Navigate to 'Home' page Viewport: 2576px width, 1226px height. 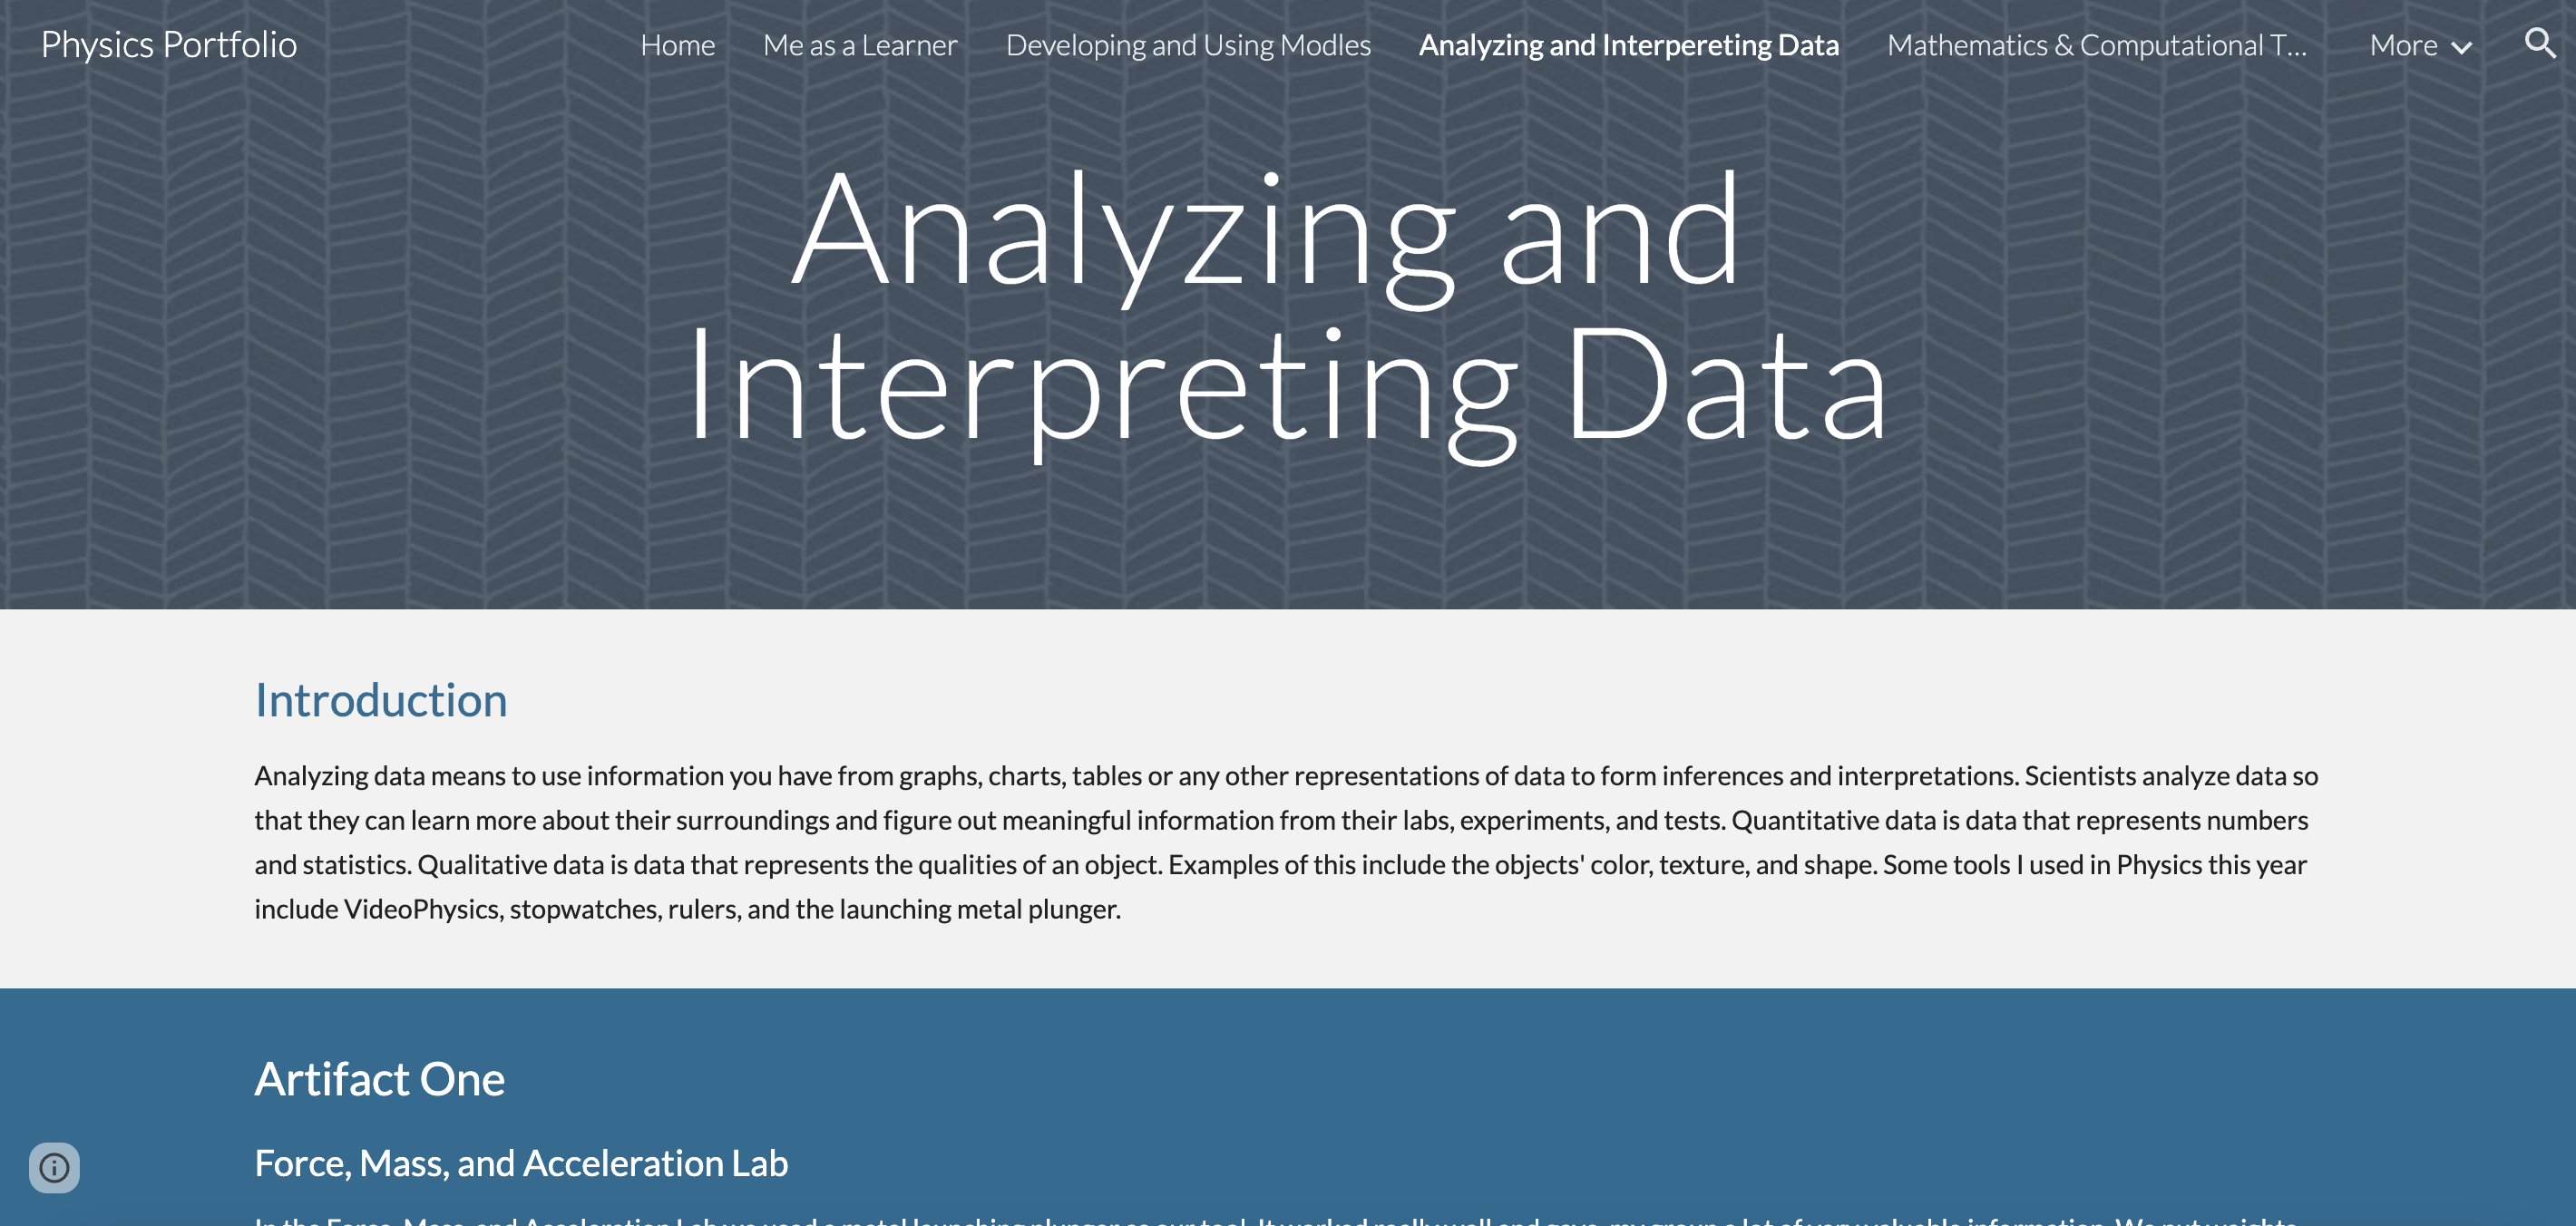(677, 44)
